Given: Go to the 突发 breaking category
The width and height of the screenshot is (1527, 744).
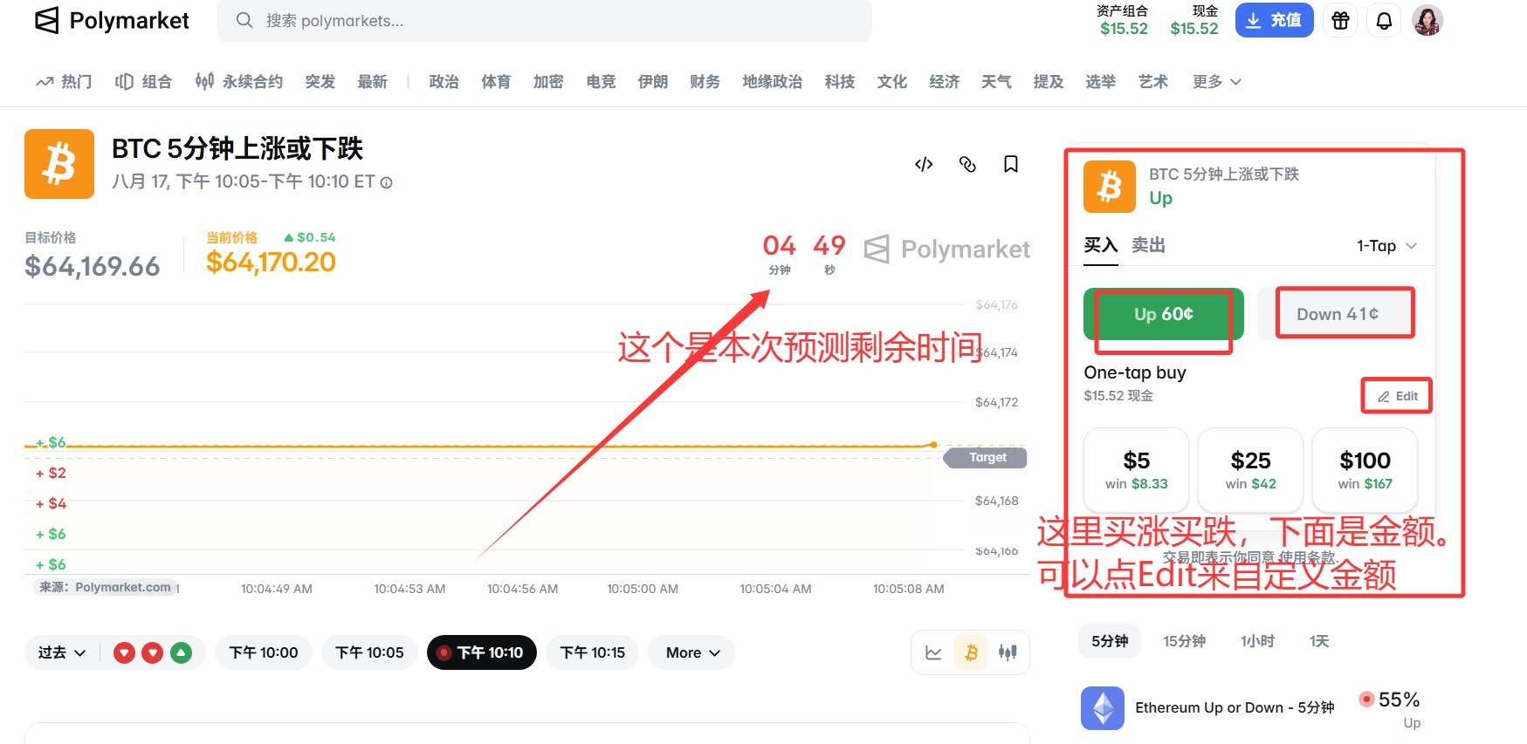Looking at the screenshot, I should coord(320,82).
